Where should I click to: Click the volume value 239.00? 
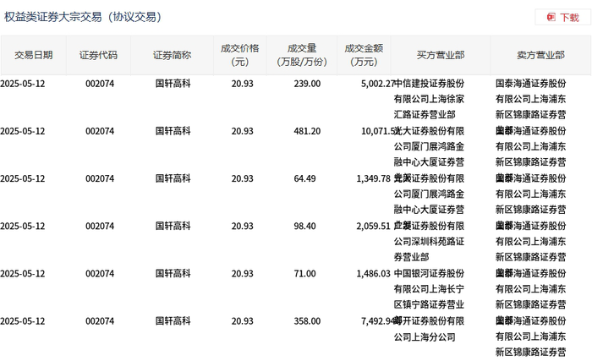coord(307,84)
